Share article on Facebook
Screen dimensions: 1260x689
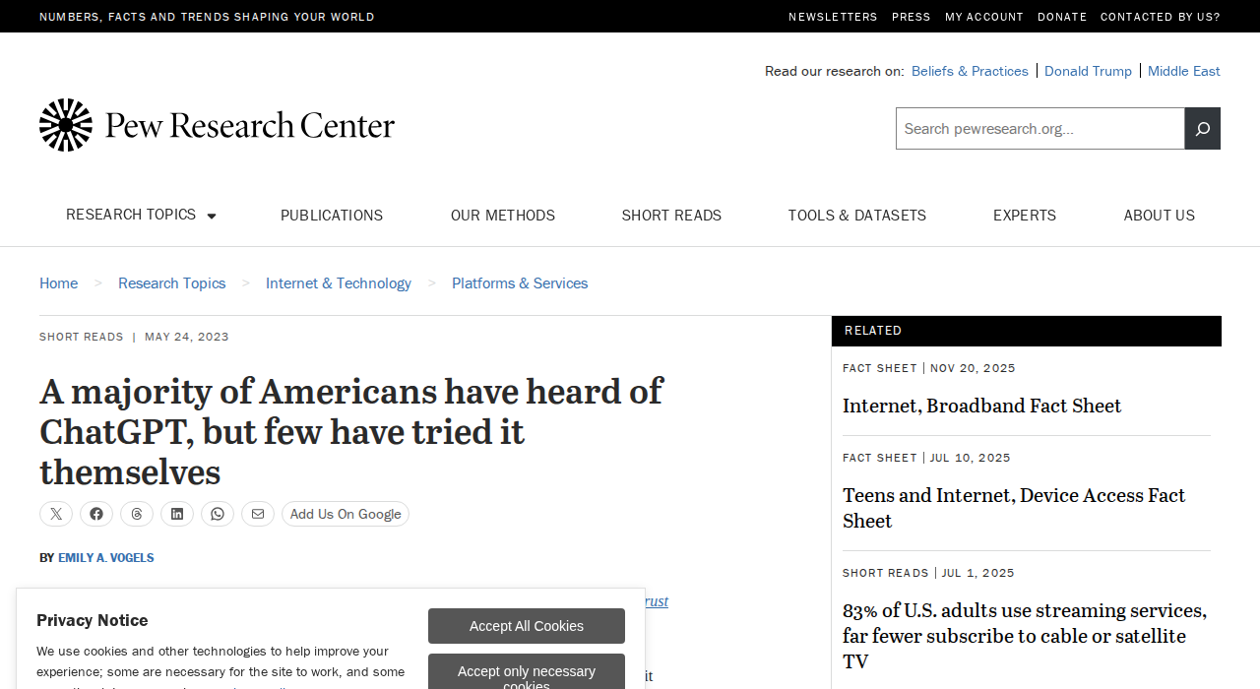pos(96,514)
